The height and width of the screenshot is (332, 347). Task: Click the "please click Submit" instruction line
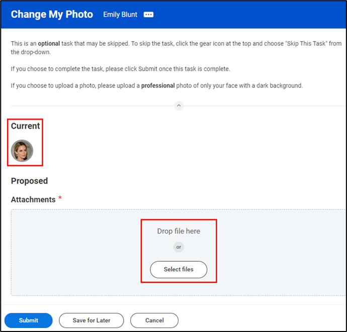click(121, 69)
